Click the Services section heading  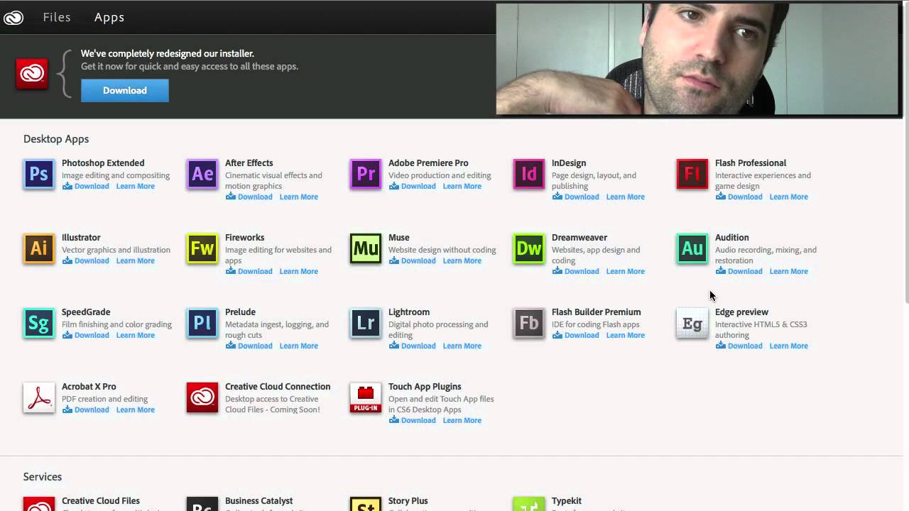[43, 476]
